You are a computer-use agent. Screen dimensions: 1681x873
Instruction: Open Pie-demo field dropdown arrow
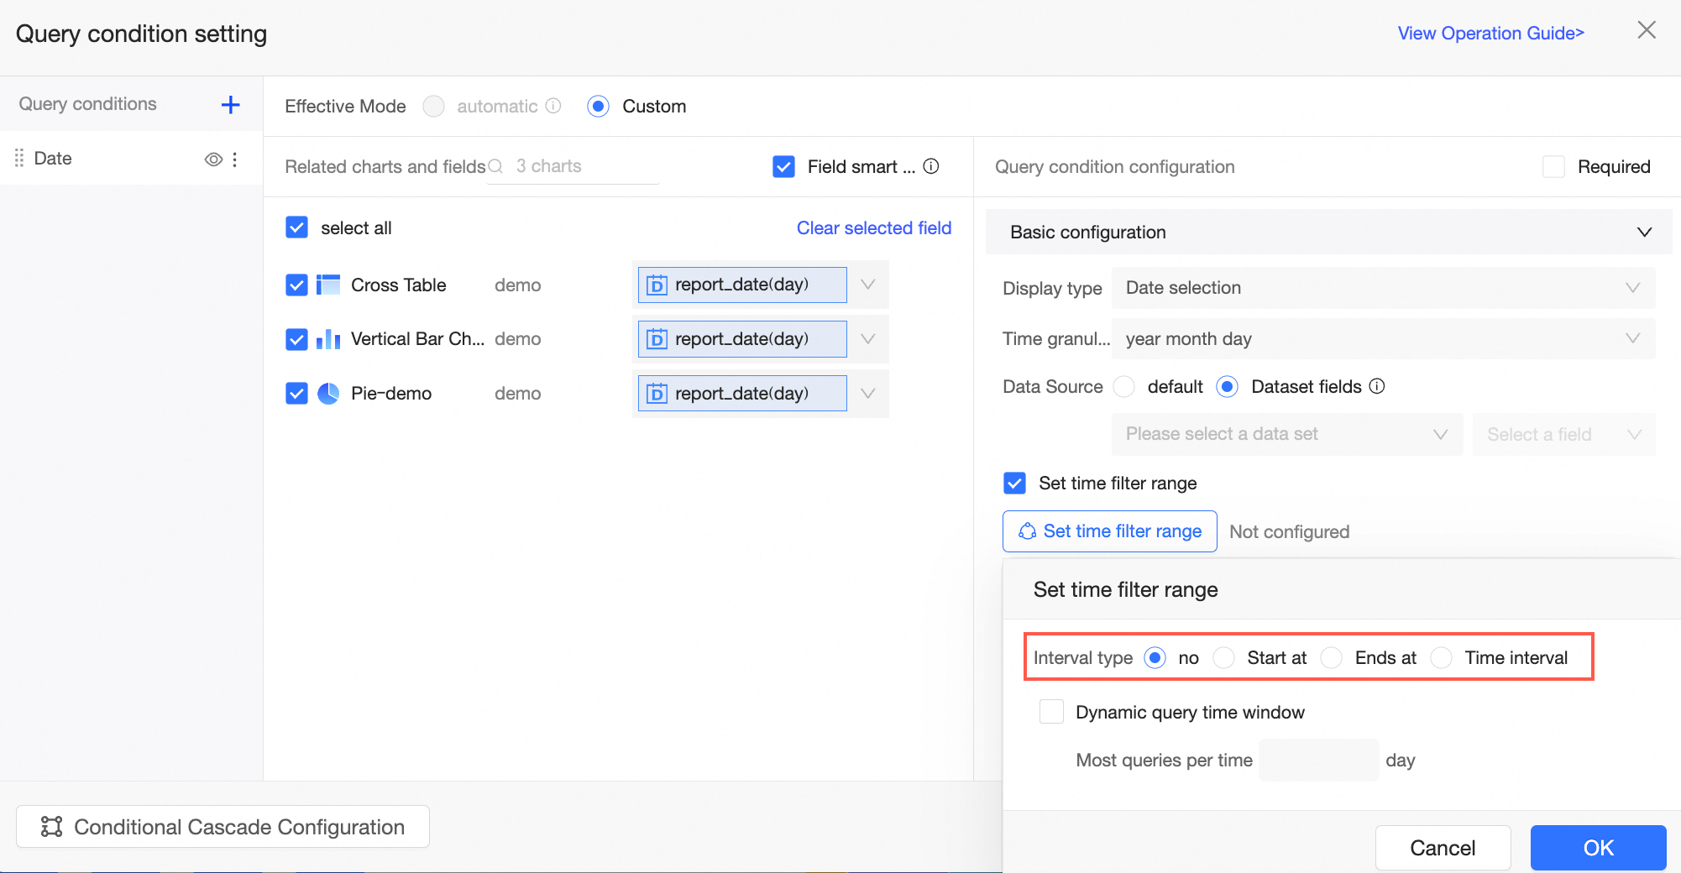point(868,393)
